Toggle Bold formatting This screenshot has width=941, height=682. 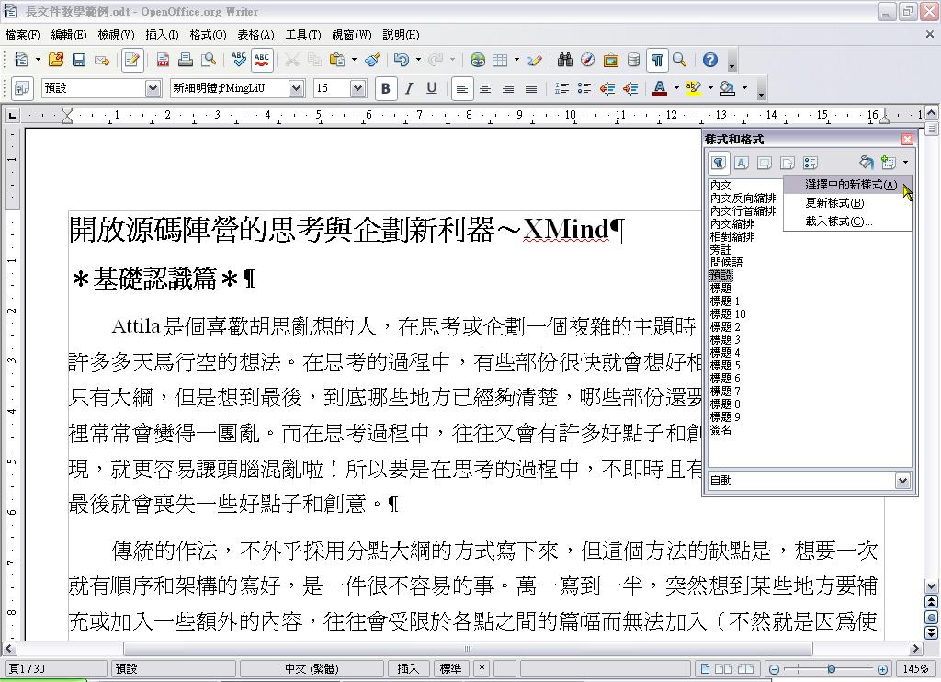386,89
